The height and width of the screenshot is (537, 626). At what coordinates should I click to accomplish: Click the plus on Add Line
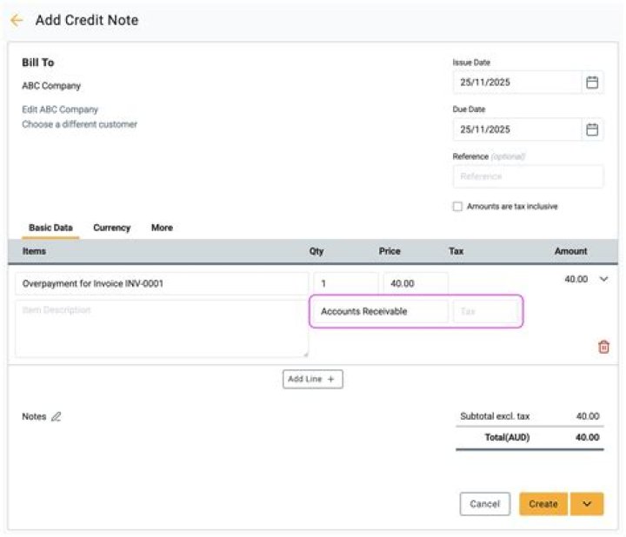331,380
